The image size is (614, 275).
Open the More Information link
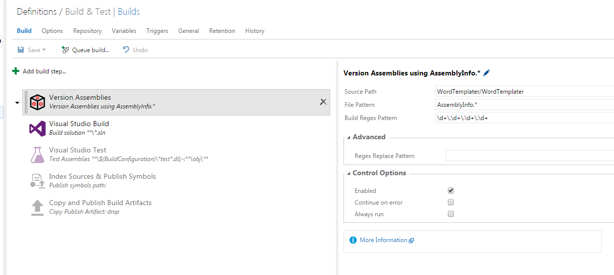[383, 240]
